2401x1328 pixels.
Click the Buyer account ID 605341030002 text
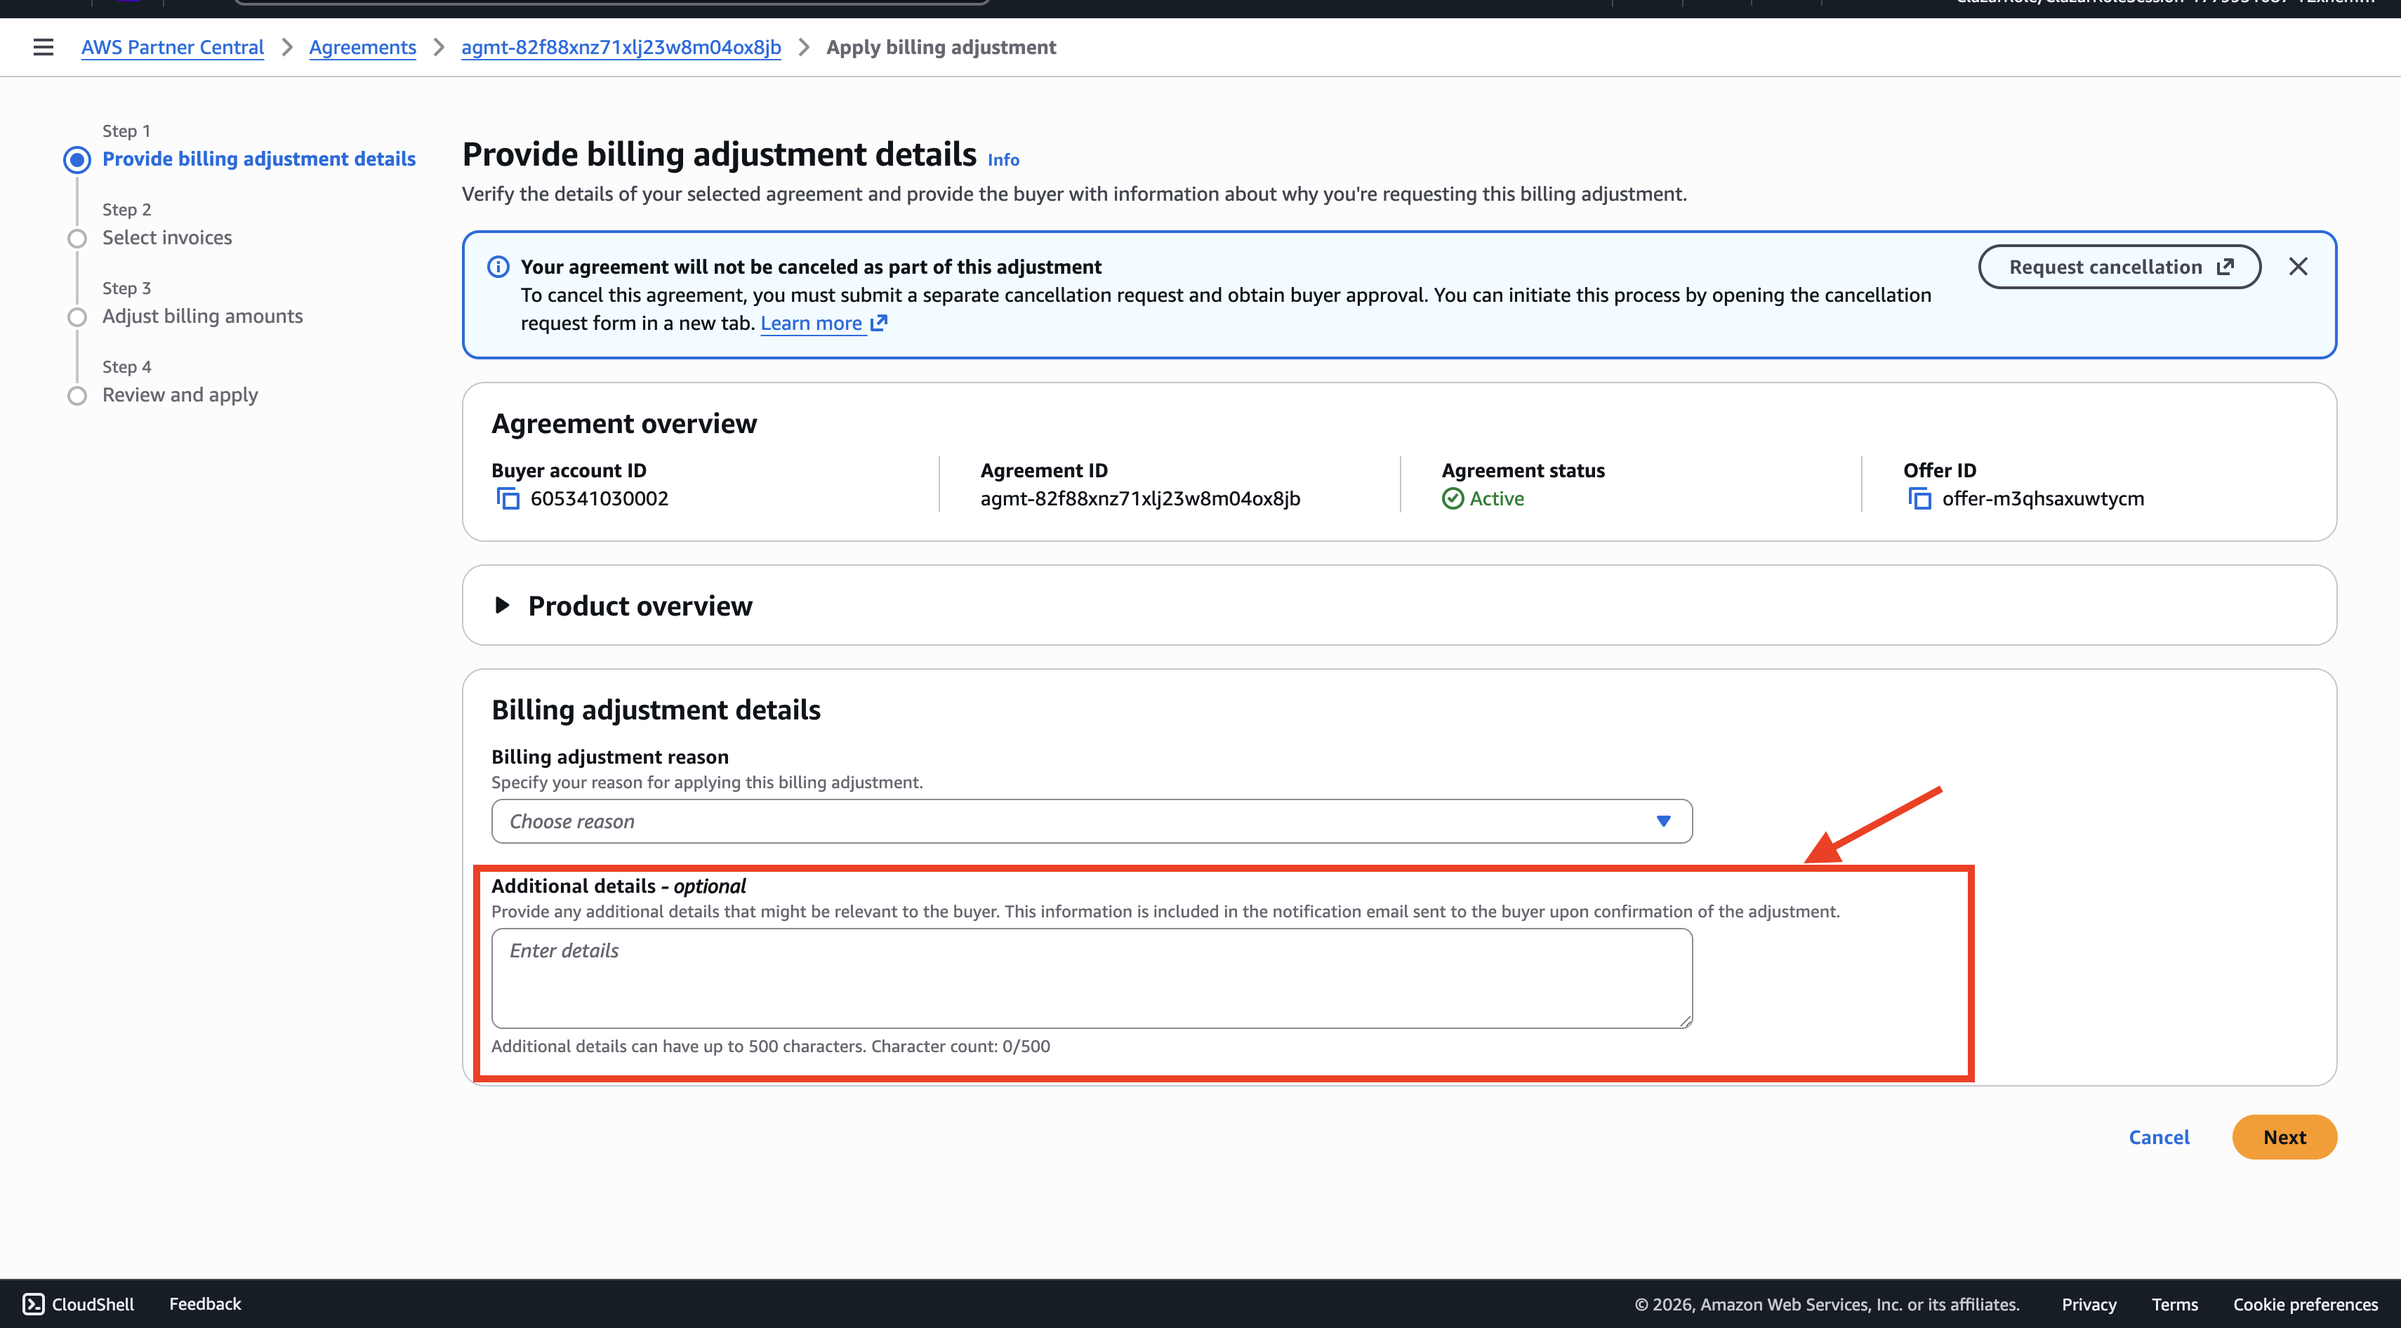(x=600, y=498)
